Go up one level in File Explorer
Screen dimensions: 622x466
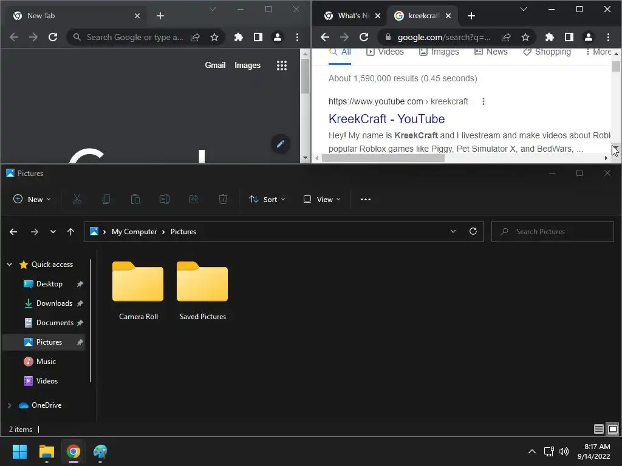(x=70, y=232)
